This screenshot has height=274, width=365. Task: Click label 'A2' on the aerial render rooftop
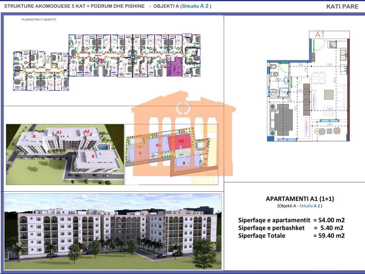tap(87, 131)
